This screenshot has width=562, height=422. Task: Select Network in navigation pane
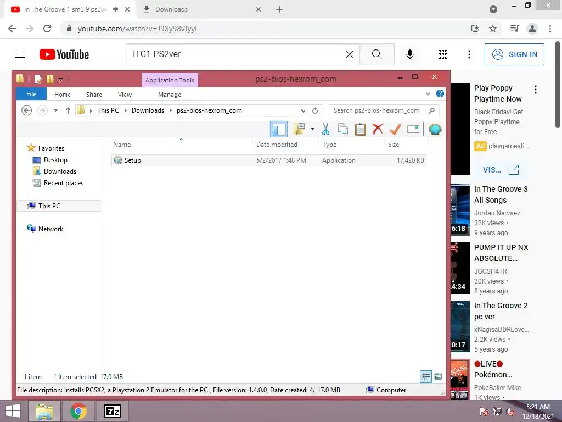coord(45,229)
